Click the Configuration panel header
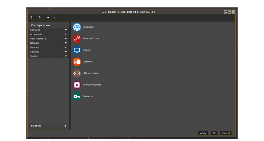This screenshot has width=264, height=141. click(x=49, y=25)
